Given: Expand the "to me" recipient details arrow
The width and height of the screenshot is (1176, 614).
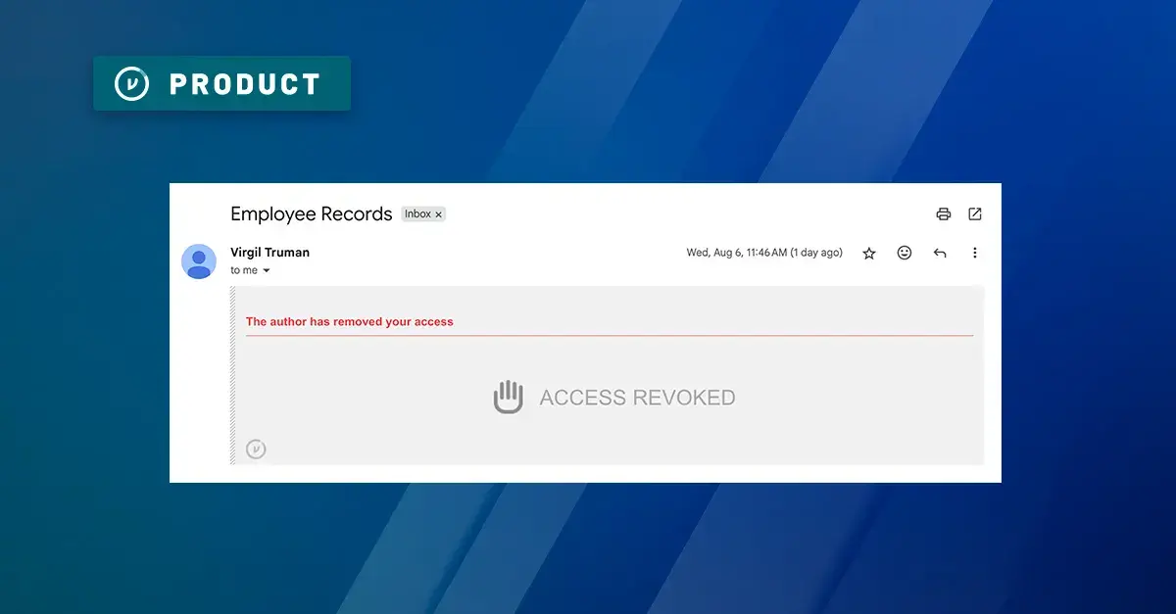Looking at the screenshot, I should [267, 271].
